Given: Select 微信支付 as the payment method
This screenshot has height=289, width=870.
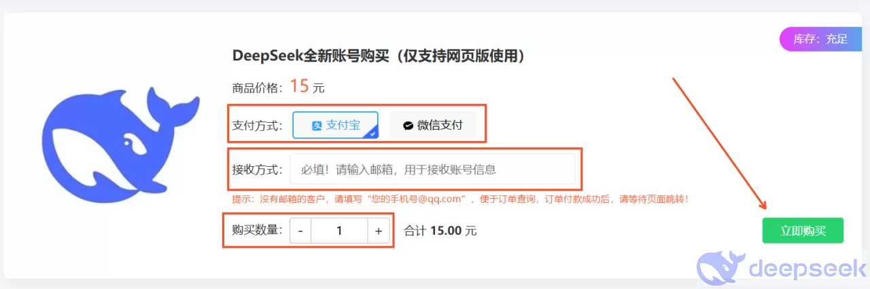Looking at the screenshot, I should [x=433, y=125].
